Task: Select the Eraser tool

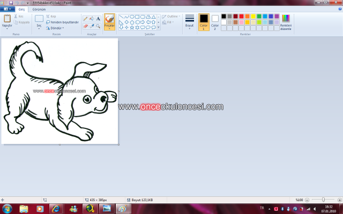Action: pyautogui.click(x=86, y=26)
